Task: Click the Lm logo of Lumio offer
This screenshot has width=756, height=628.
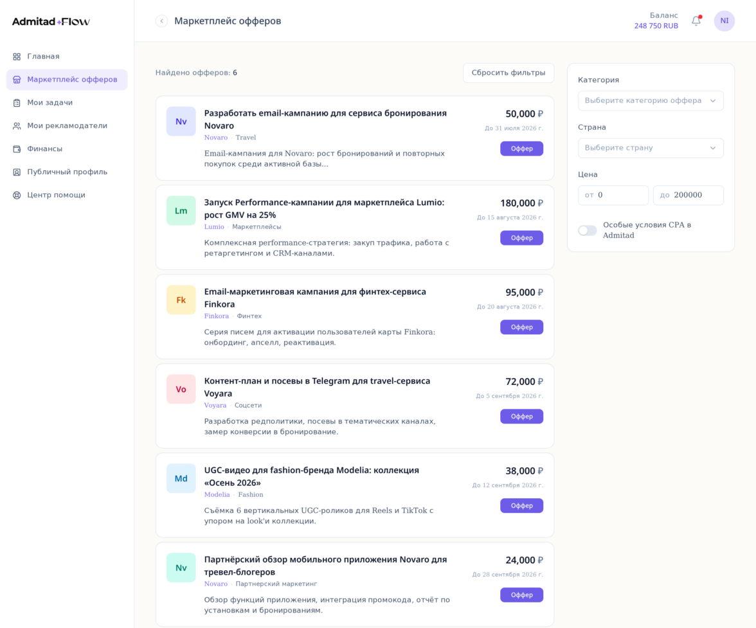Action: tap(181, 211)
